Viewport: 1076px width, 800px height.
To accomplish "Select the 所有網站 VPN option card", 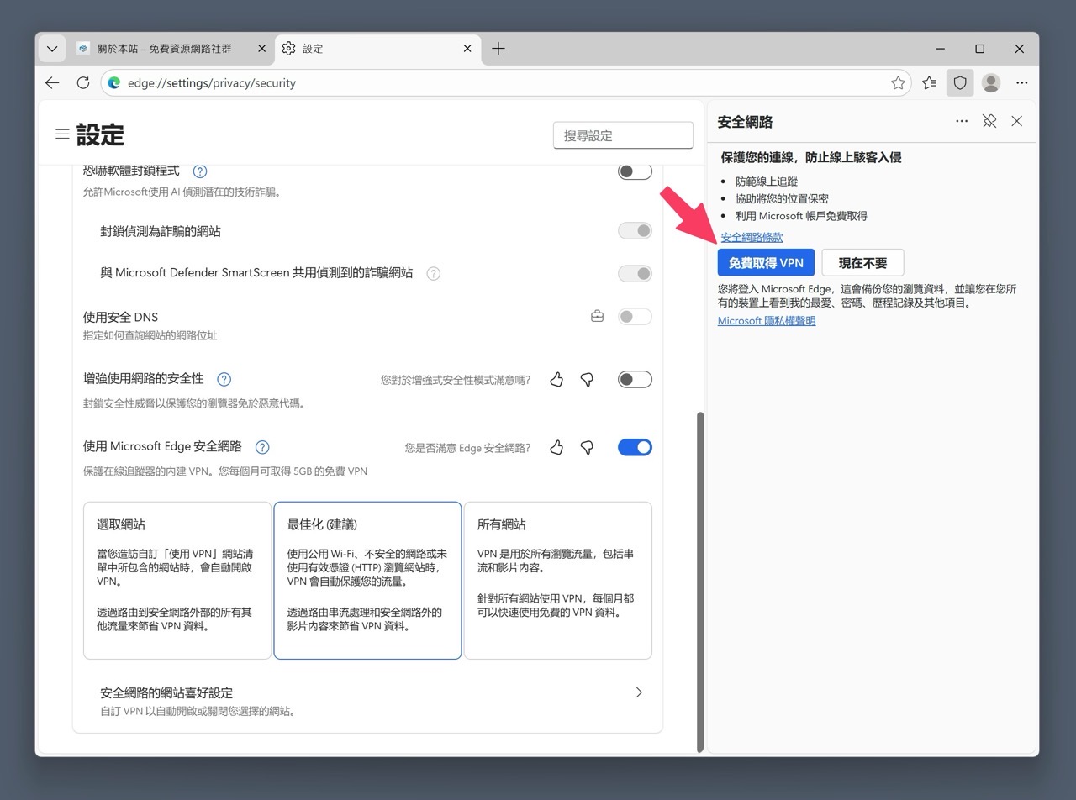I will (x=557, y=580).
